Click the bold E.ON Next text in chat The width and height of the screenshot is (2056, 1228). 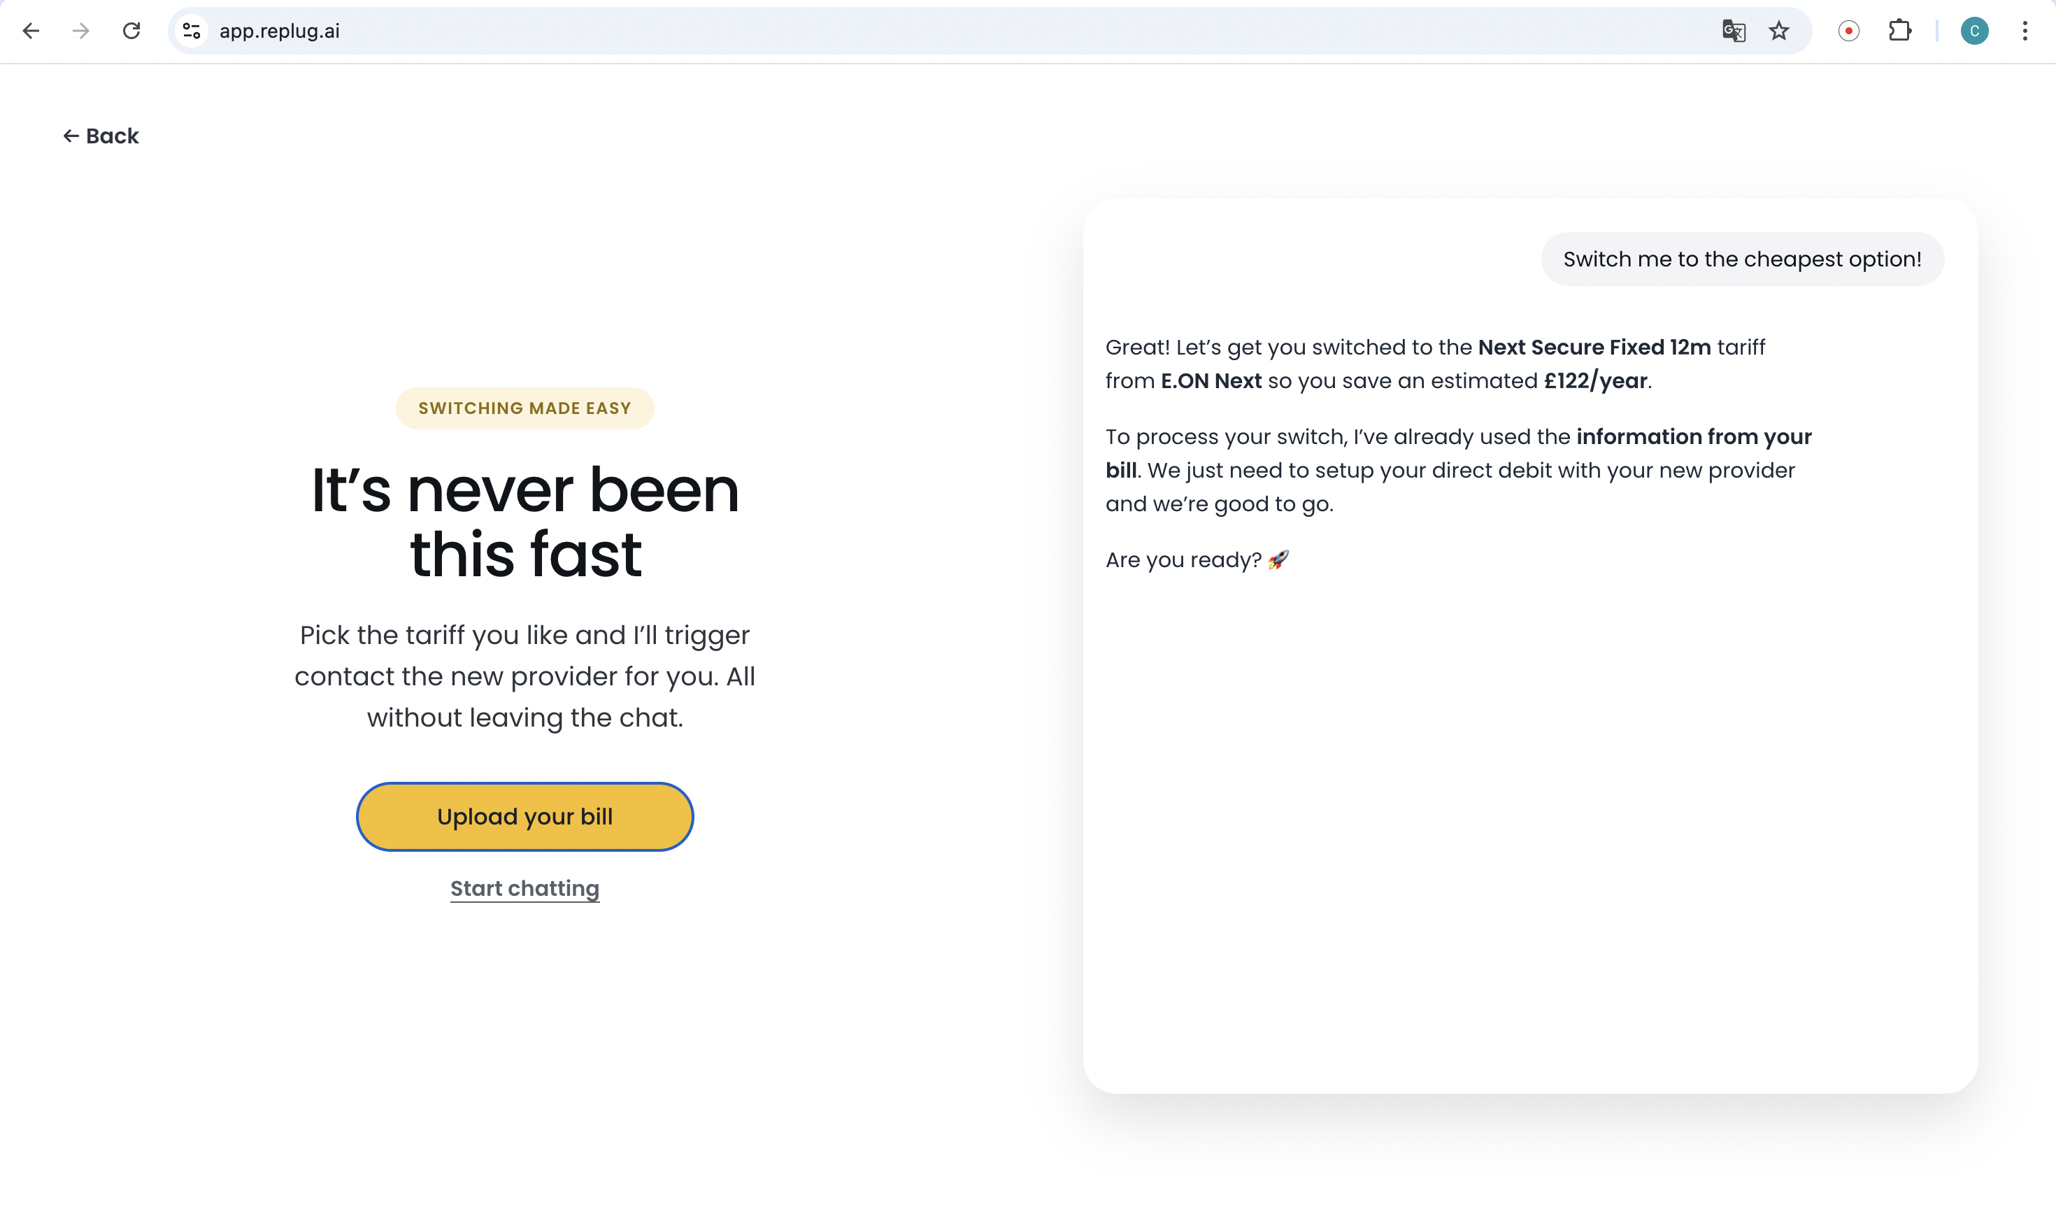pyautogui.click(x=1211, y=380)
